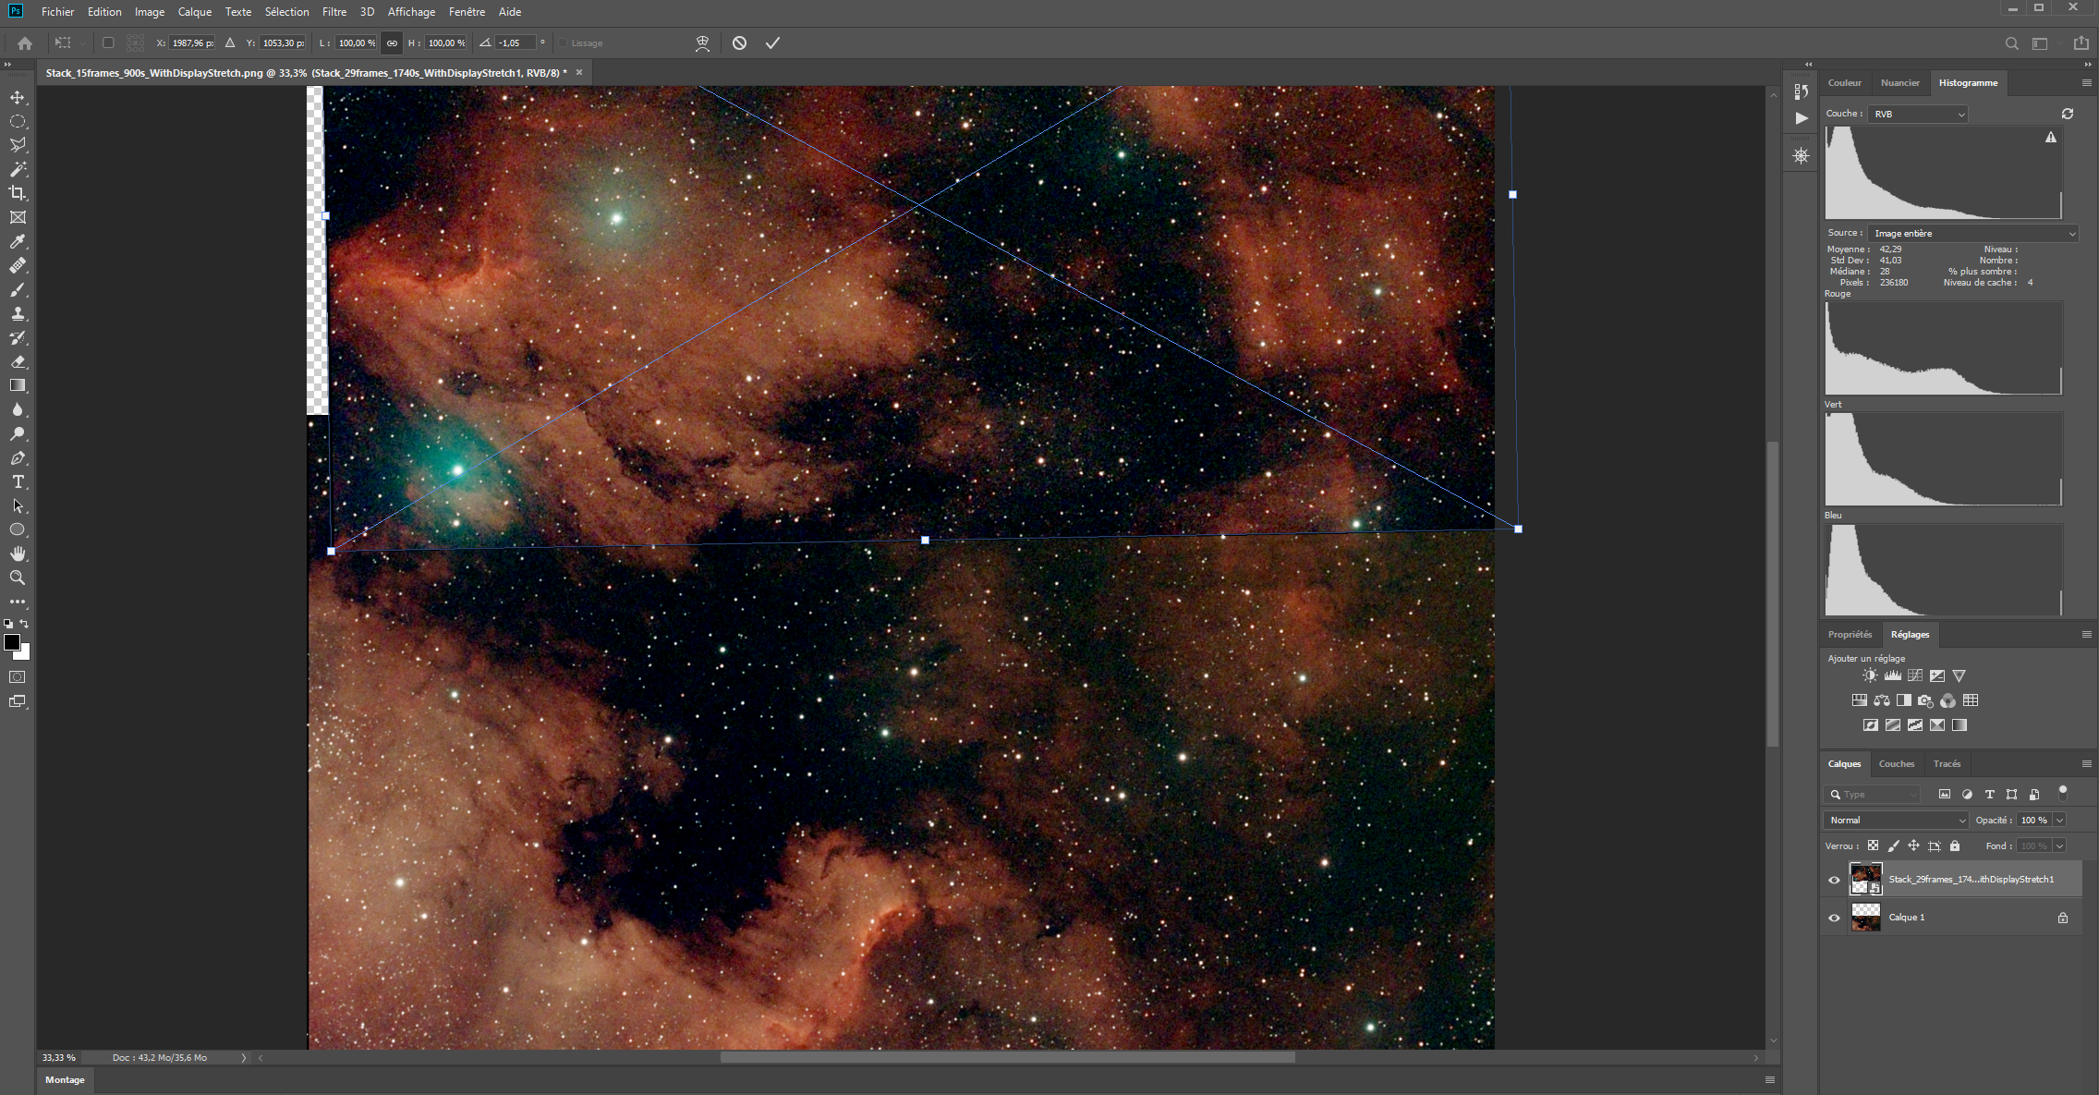Add a Vibrance adjustment

pos(1959,675)
